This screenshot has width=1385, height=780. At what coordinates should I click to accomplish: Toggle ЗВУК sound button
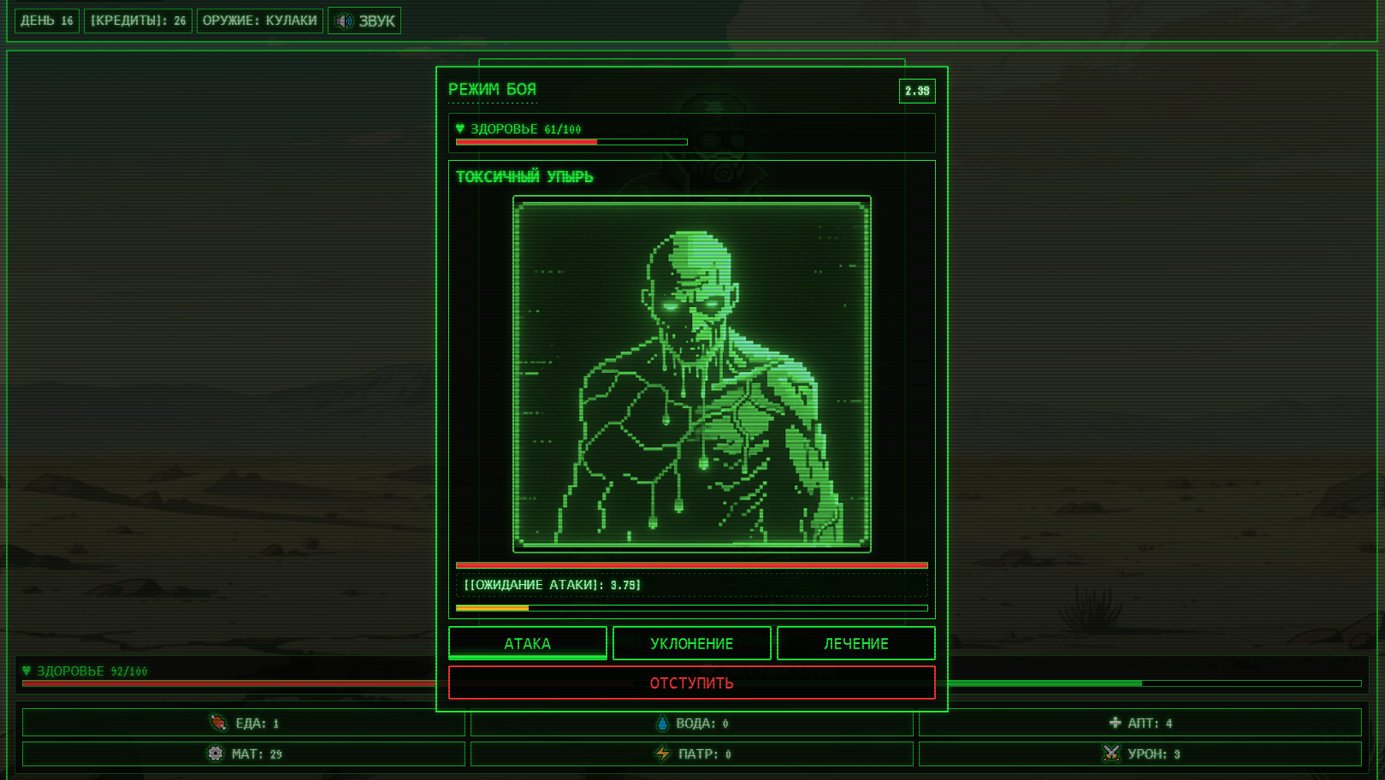[364, 21]
